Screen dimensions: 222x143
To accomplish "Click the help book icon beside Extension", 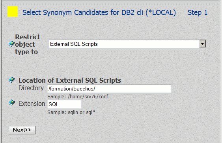I will (11, 103).
